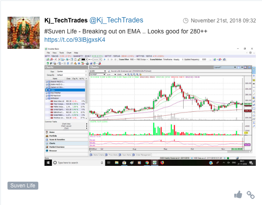Click the chart horizontal scrollbar thumb
Viewport: 262px width, 205px height.
tap(238, 152)
